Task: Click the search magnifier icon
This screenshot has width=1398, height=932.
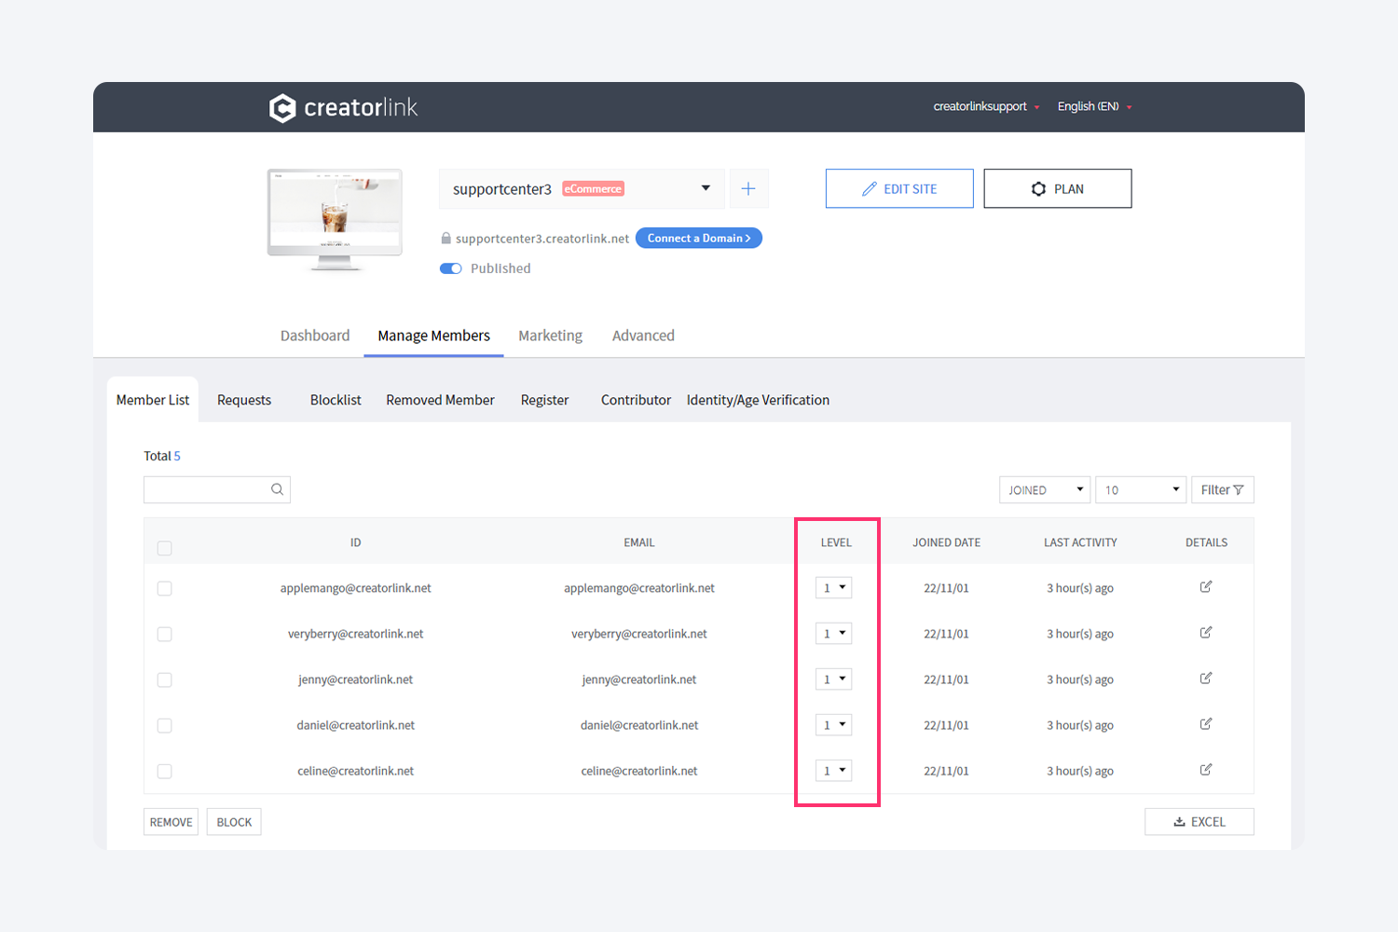Action: pos(277,489)
